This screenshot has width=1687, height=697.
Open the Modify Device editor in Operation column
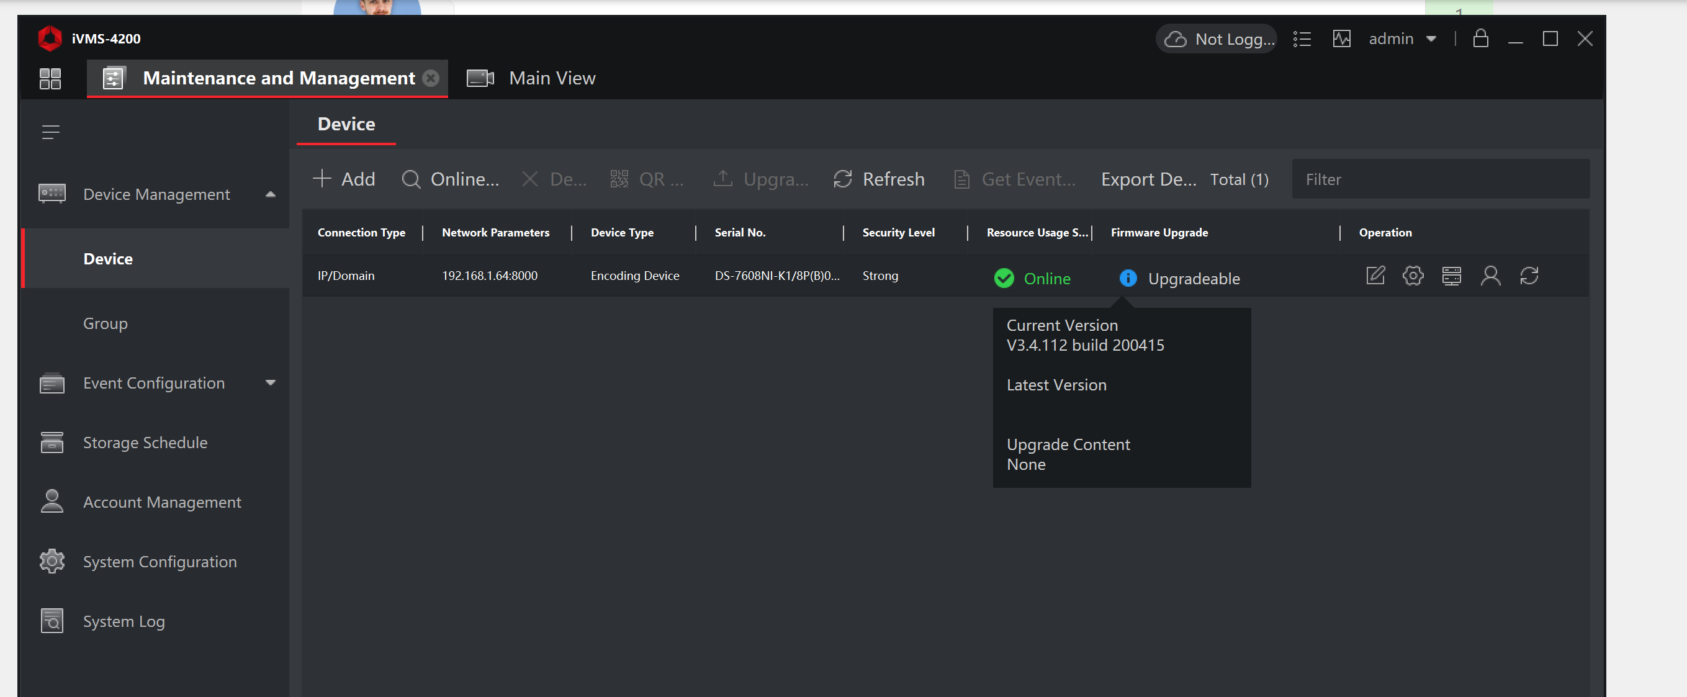(x=1375, y=276)
